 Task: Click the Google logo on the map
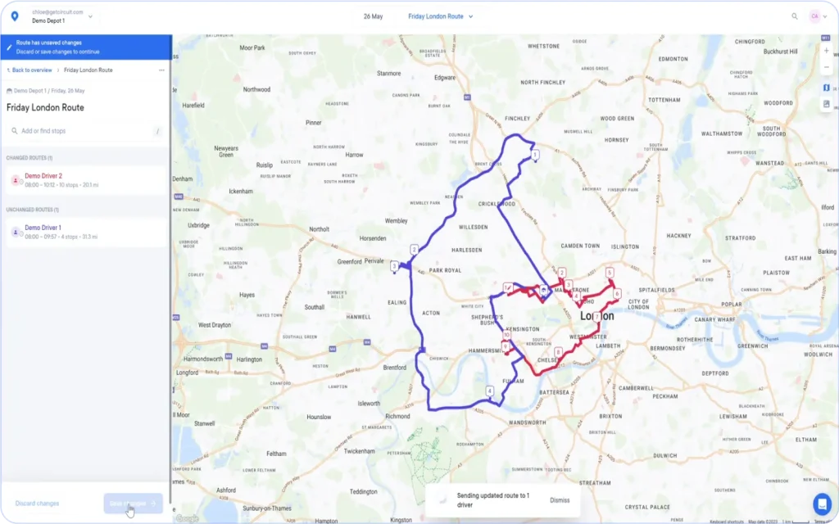click(x=187, y=518)
